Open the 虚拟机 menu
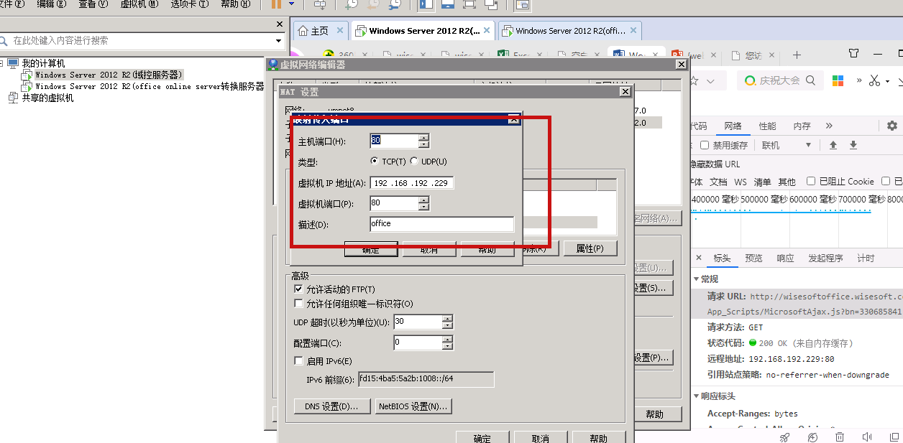The image size is (903, 443). pos(139,5)
